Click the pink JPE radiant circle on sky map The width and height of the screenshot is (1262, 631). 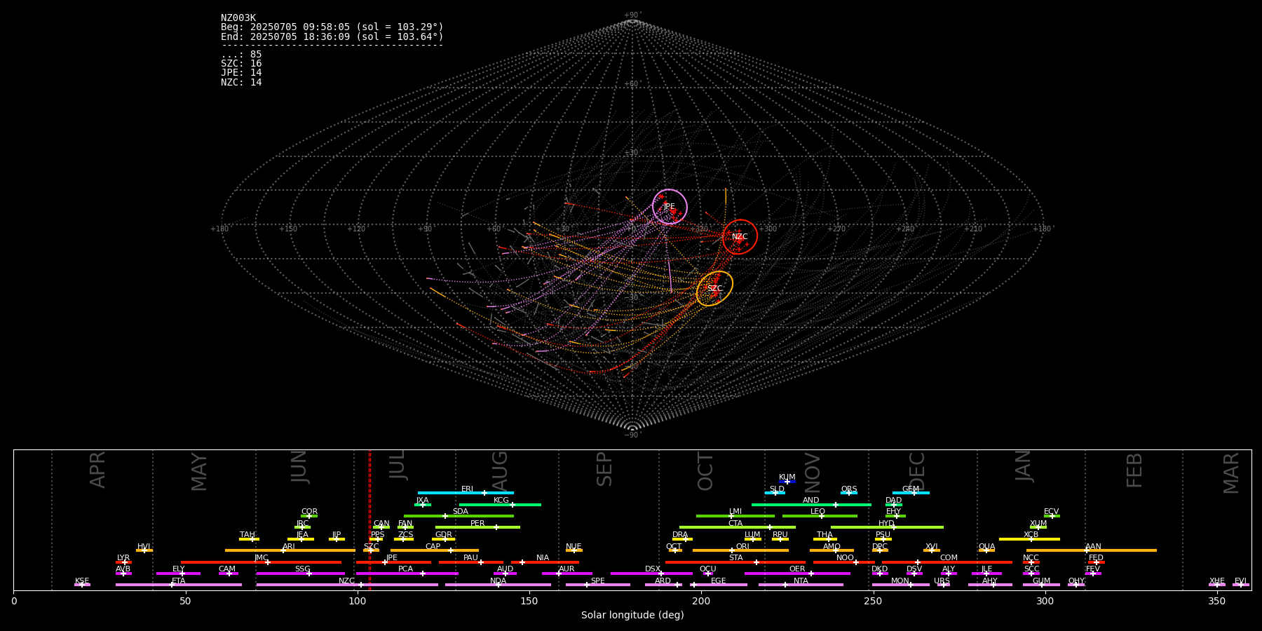pyautogui.click(x=670, y=206)
